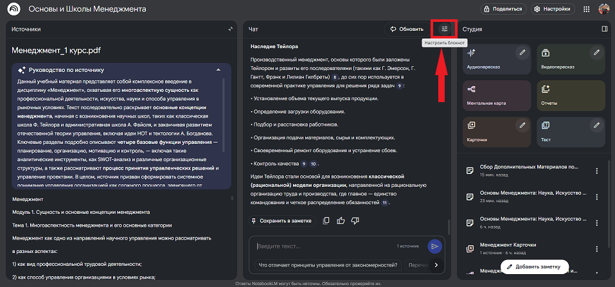Mark the response with thumbs down
The width and height of the screenshot is (615, 287).
[355, 220]
